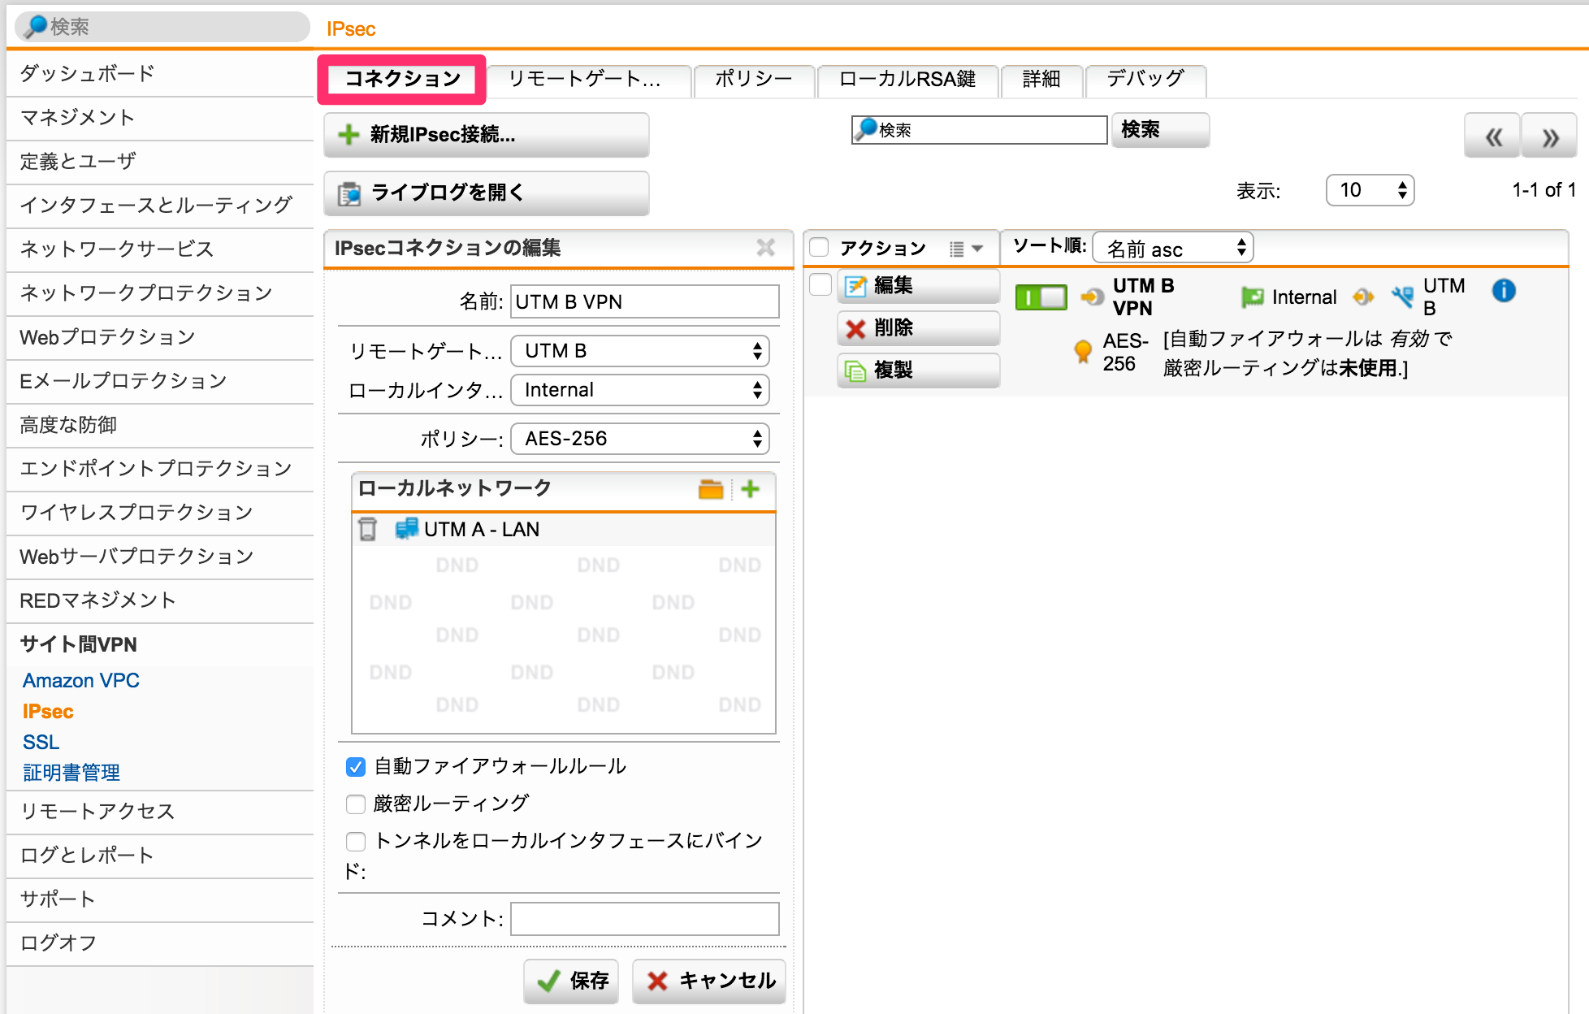The height and width of the screenshot is (1014, 1589).
Task: Remove UTM A - LAN via trash icon
Action: (x=367, y=529)
